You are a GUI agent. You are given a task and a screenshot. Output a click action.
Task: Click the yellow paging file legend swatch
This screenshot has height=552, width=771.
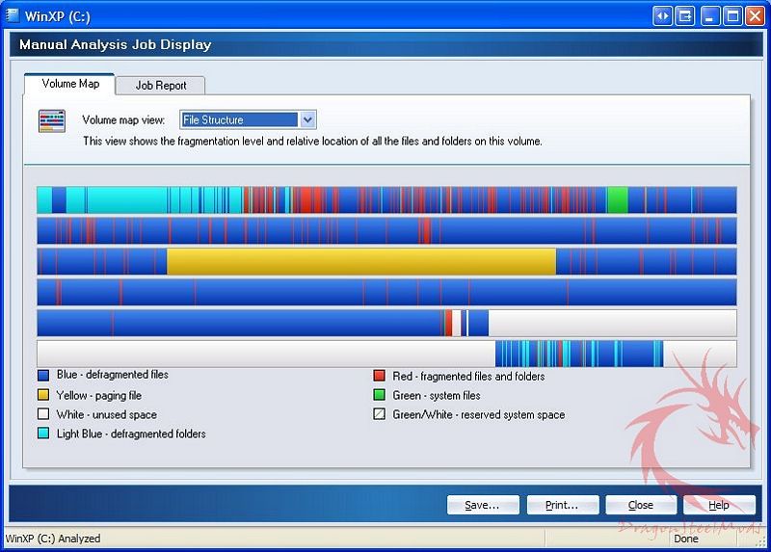43,396
